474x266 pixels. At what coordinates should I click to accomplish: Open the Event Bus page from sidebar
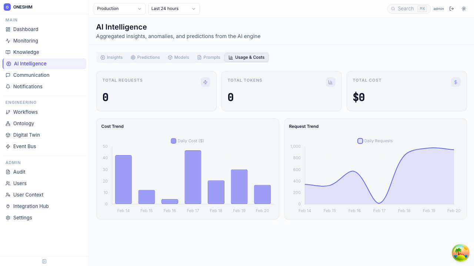[x=24, y=146]
